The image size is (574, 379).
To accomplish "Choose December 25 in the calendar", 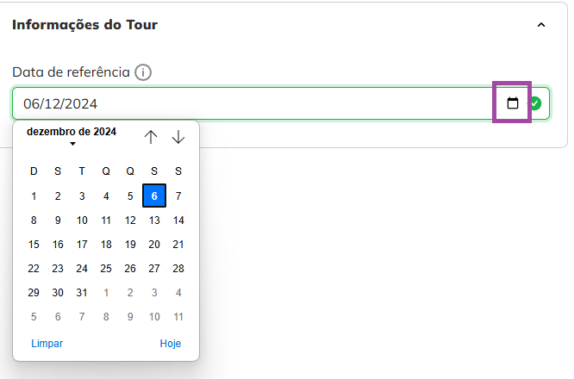I will 106,268.
